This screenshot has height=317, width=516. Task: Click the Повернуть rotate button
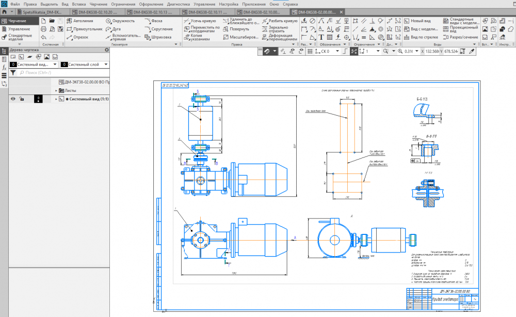[x=235, y=29]
